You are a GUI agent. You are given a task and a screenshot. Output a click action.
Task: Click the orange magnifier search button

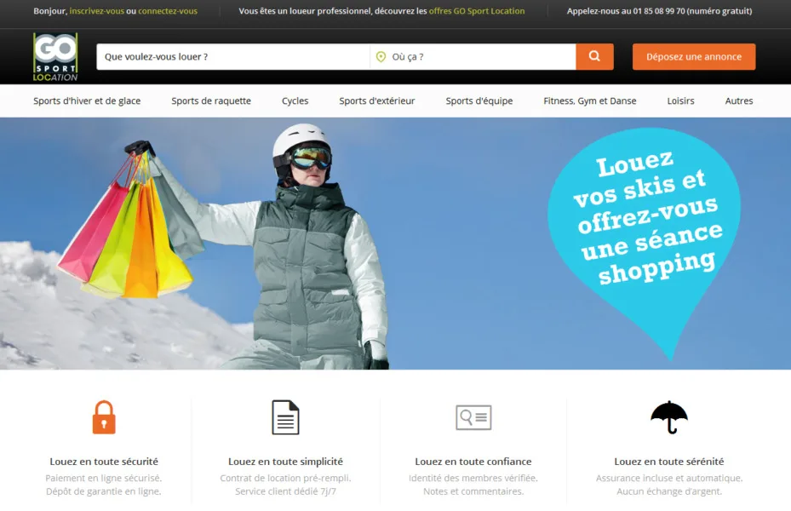click(x=594, y=56)
